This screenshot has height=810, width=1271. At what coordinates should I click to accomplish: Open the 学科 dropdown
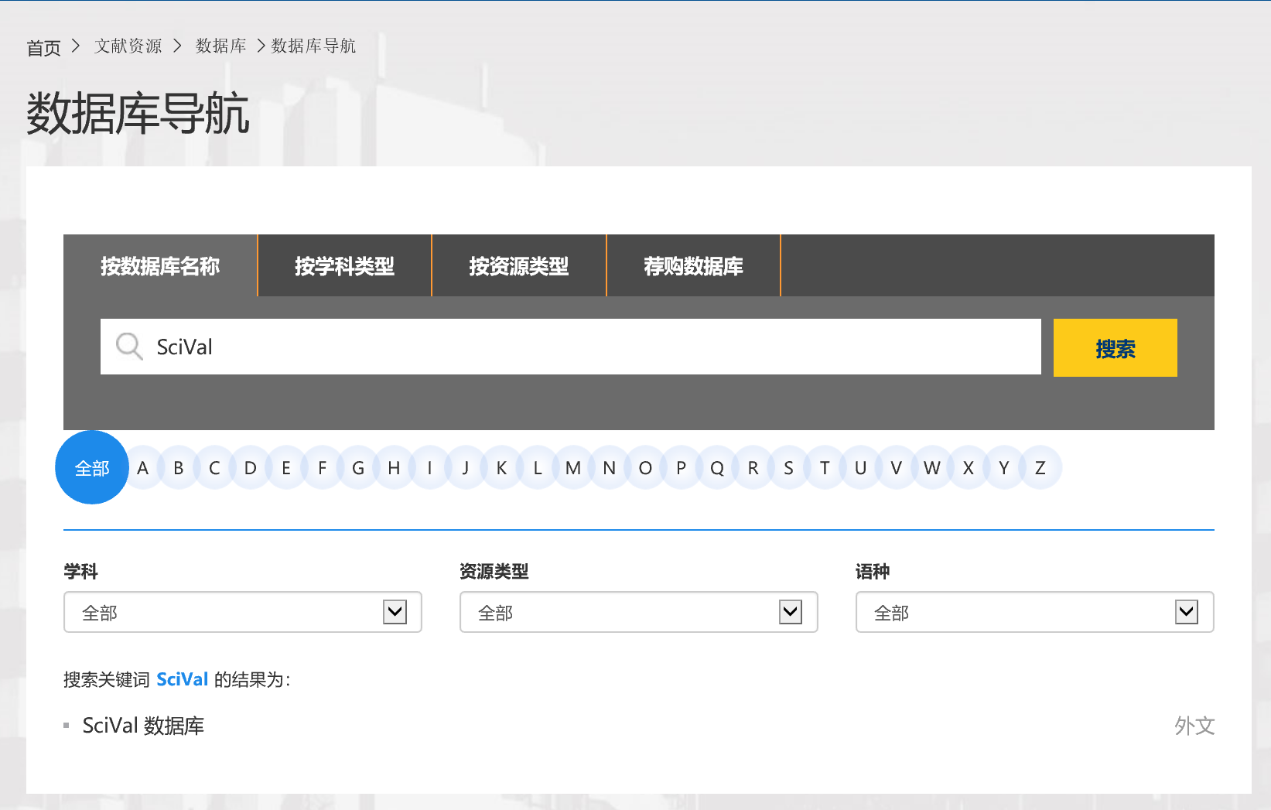(x=243, y=613)
